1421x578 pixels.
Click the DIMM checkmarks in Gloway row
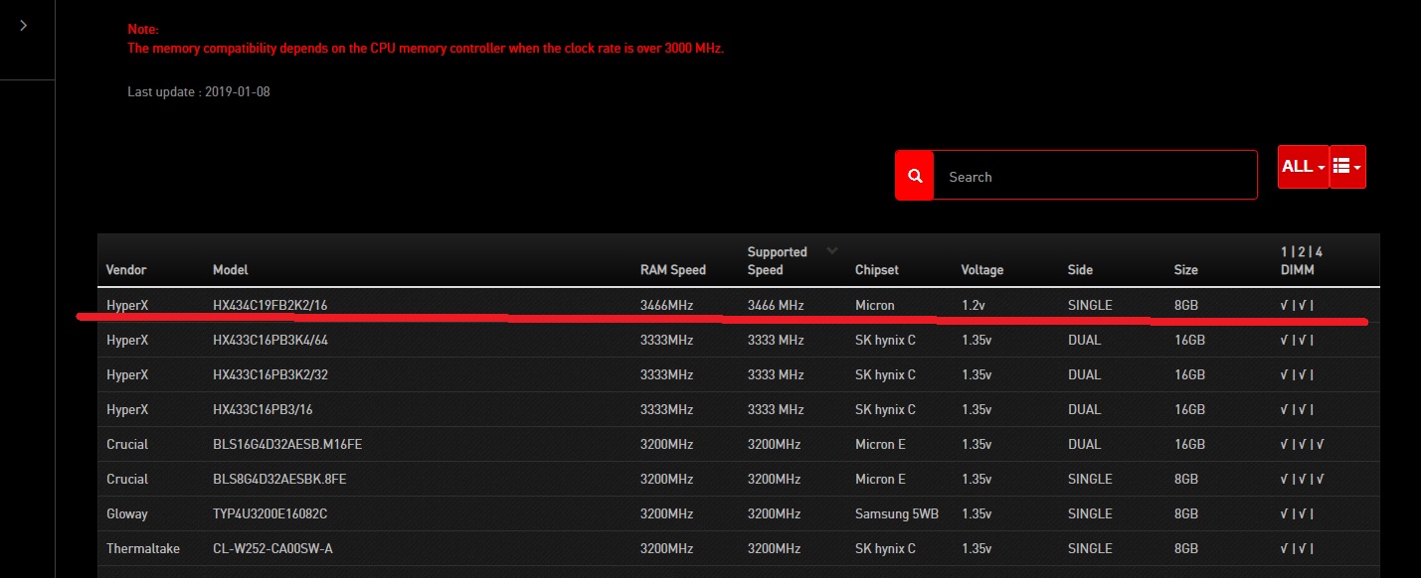pyautogui.click(x=1298, y=513)
